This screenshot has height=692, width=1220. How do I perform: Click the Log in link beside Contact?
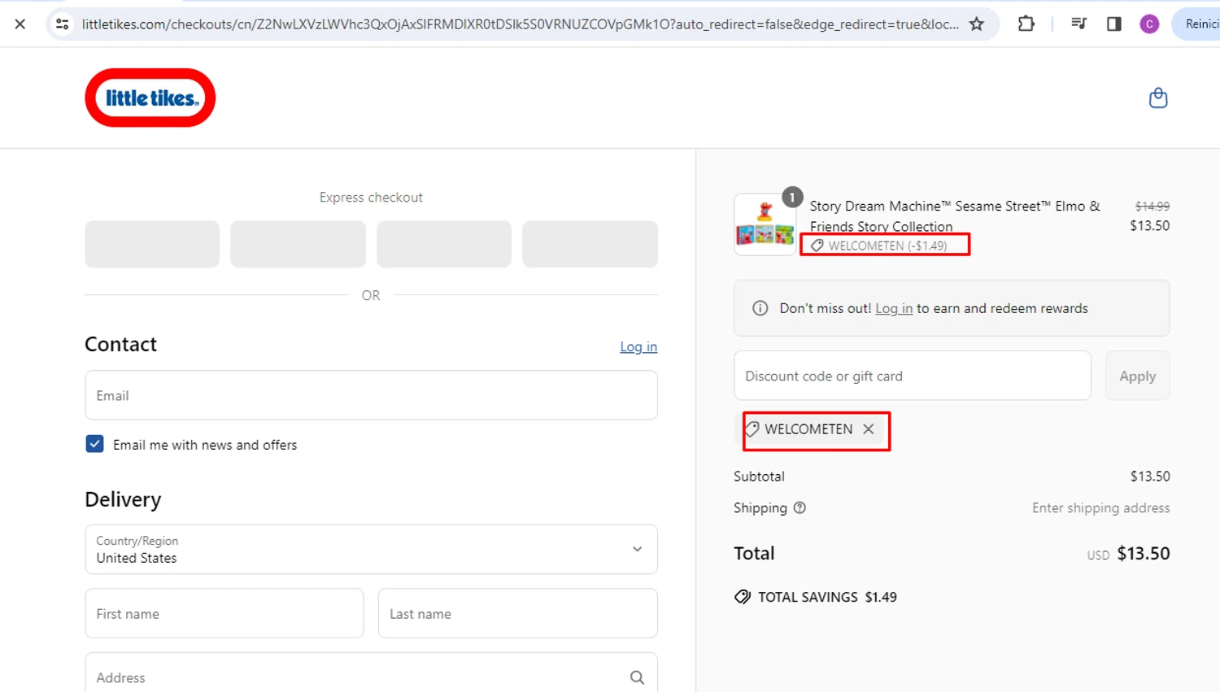638,346
